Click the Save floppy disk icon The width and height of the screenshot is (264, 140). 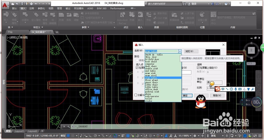(22, 4)
